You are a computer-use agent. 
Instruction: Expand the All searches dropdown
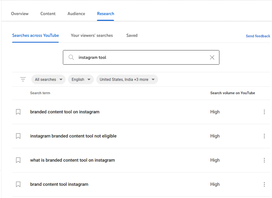tap(48, 79)
